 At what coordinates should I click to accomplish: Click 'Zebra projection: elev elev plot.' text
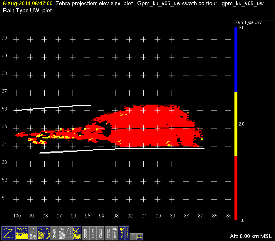[x=95, y=4]
